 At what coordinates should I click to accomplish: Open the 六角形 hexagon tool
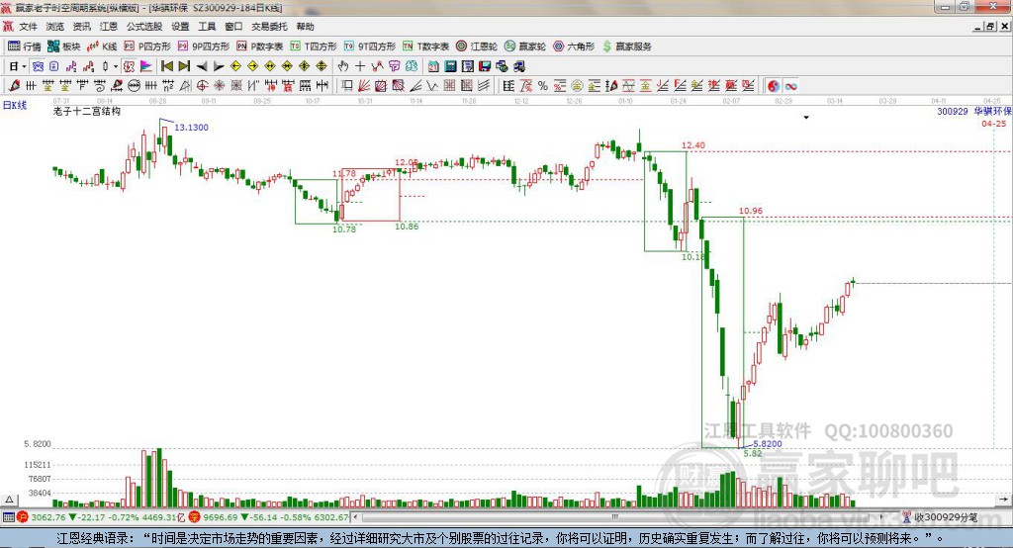coord(574,46)
